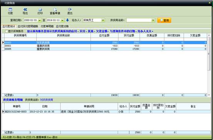
Task: Click the upper table vertical scrollbar
Action: pos(209,54)
